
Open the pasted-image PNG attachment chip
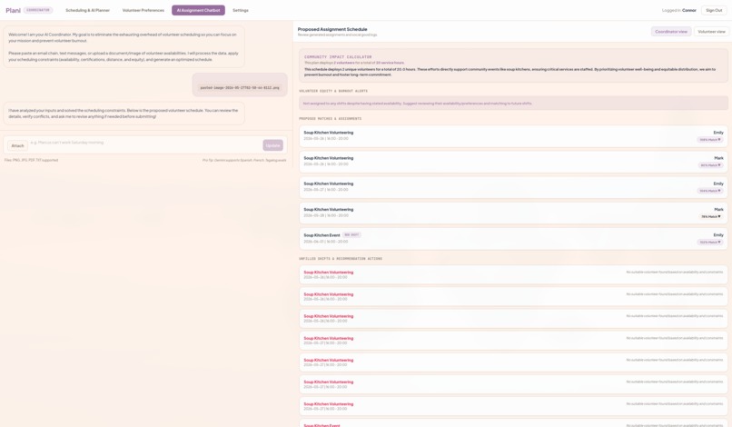pyautogui.click(x=240, y=87)
